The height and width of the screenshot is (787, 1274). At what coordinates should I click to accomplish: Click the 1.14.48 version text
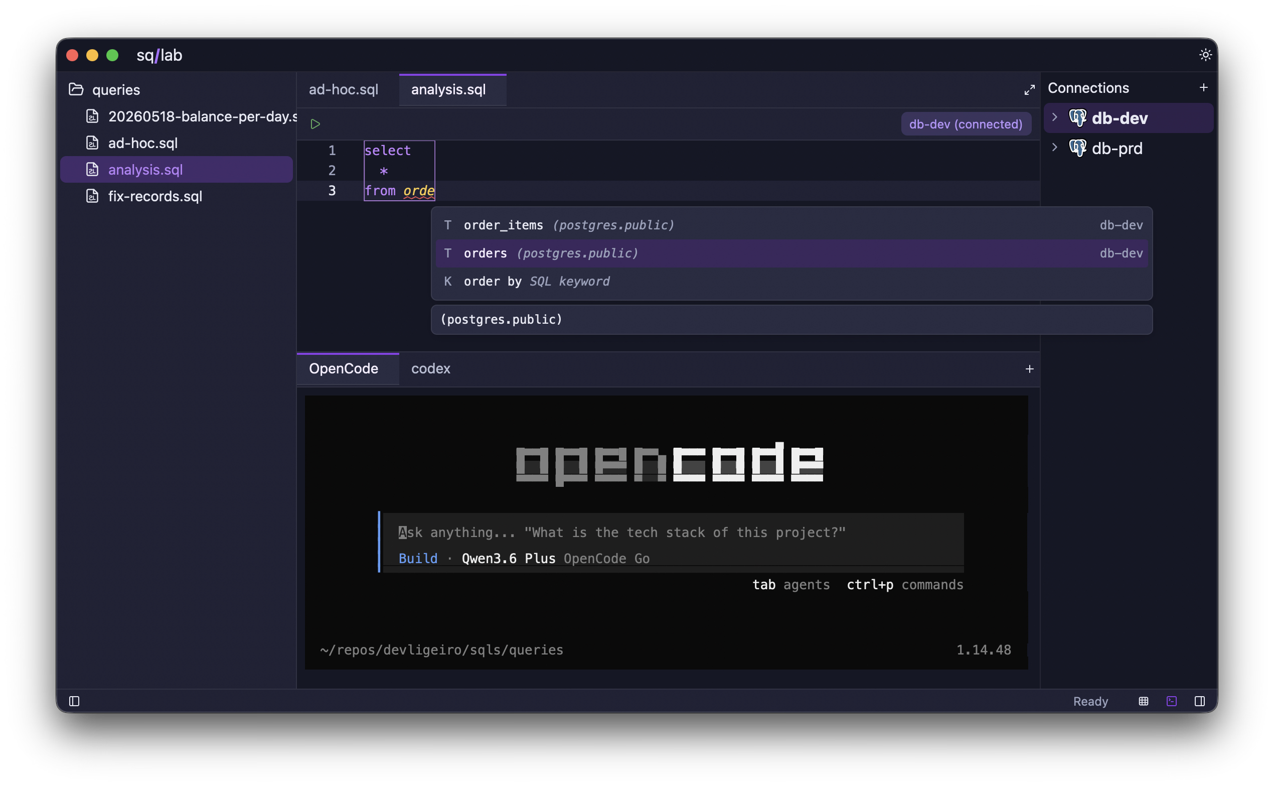983,649
